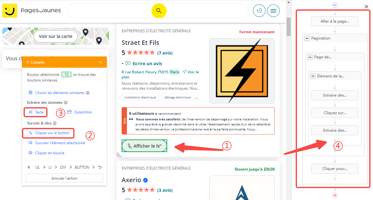Collapse the 'Élément de la...' workflow node
Screen dimensions: 373x200
[313, 76]
